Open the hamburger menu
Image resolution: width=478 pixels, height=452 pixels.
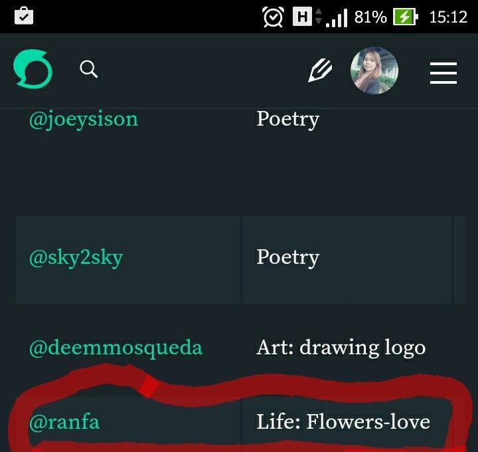pos(443,72)
